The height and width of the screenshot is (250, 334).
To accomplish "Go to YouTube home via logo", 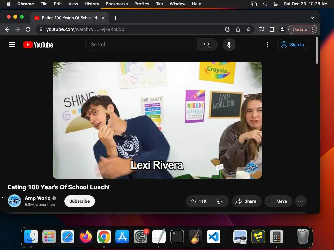I will 38,45.
